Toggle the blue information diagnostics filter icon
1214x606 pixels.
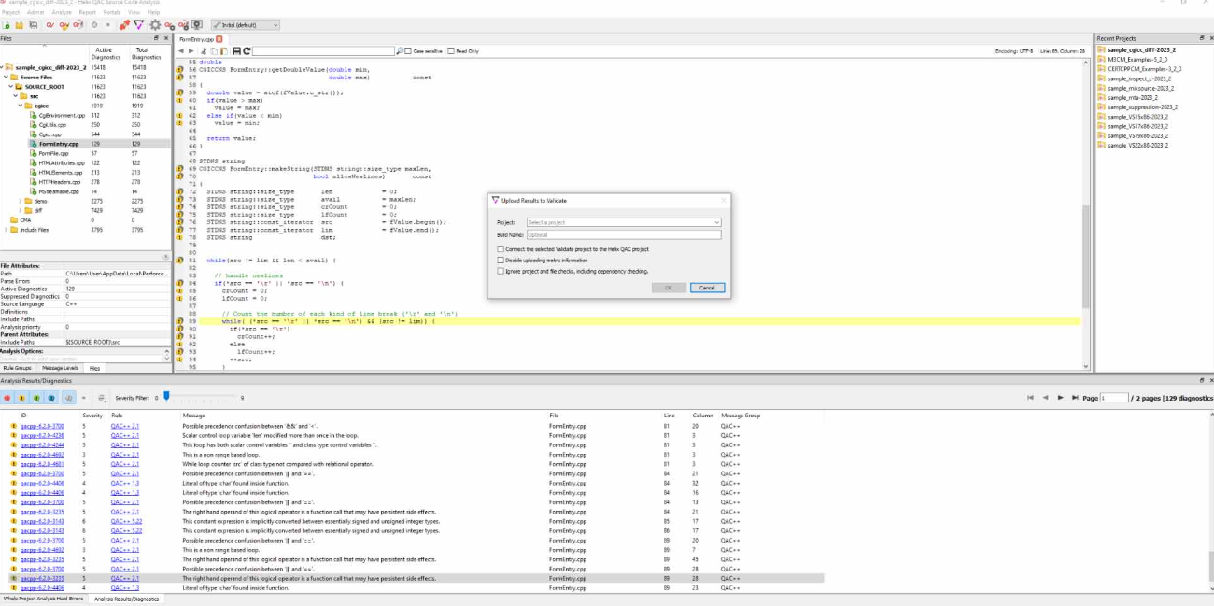(x=52, y=398)
